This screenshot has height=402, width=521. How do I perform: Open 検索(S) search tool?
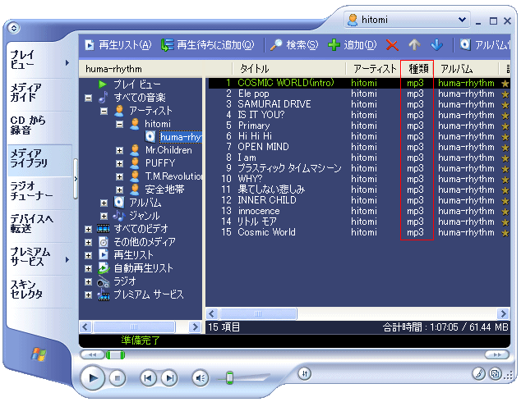click(294, 45)
